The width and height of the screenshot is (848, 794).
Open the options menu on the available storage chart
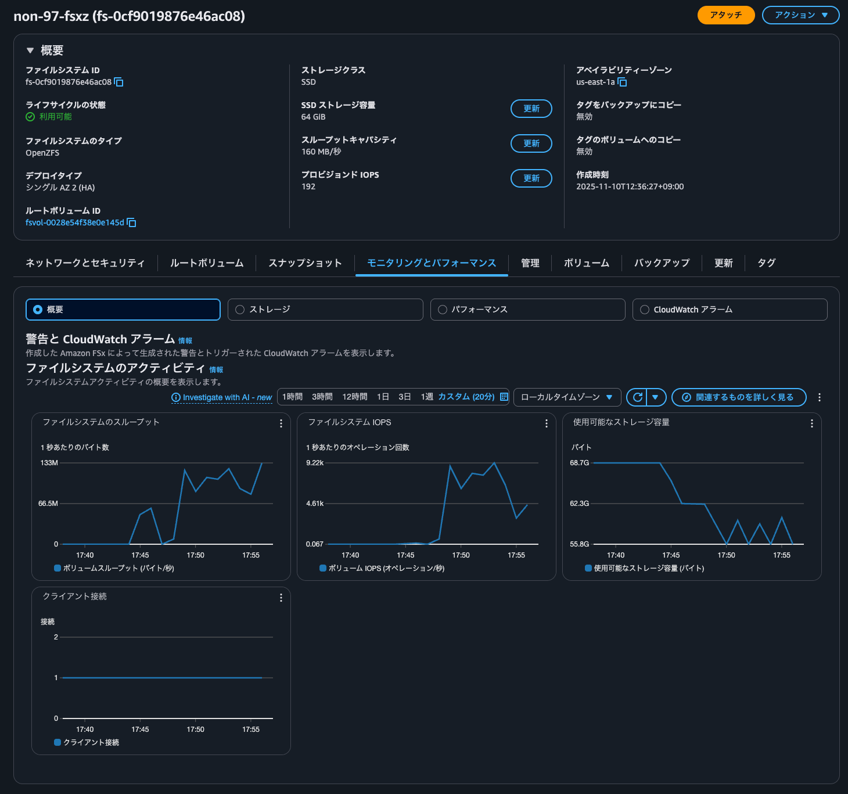click(x=812, y=423)
